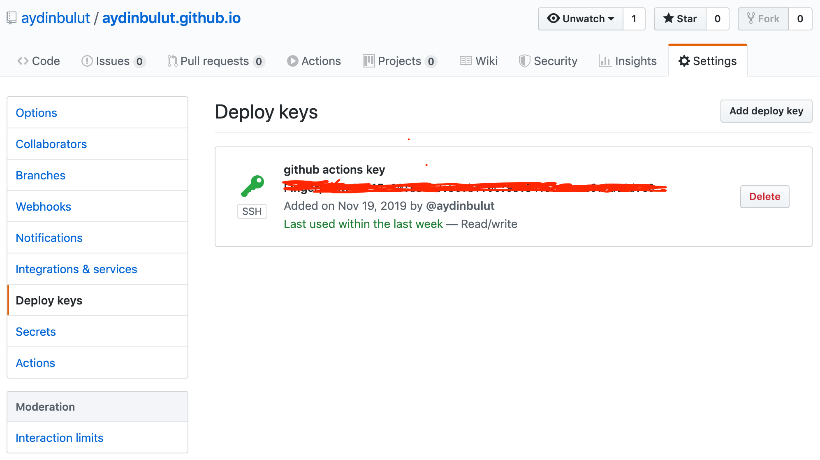Click the SSH label badge
The width and height of the screenshot is (820, 460).
pyautogui.click(x=252, y=211)
